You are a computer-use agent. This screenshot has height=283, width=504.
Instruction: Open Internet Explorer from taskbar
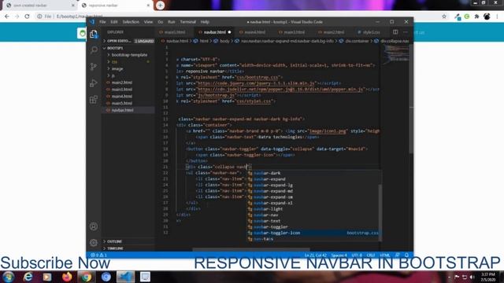[28, 277]
